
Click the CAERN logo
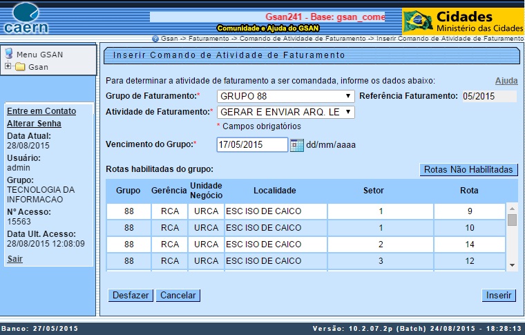coord(26,18)
